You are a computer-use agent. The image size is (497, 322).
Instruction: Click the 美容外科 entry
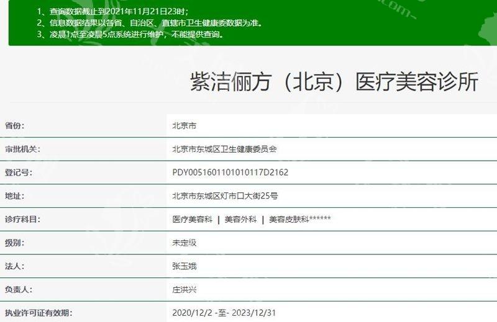(240, 219)
